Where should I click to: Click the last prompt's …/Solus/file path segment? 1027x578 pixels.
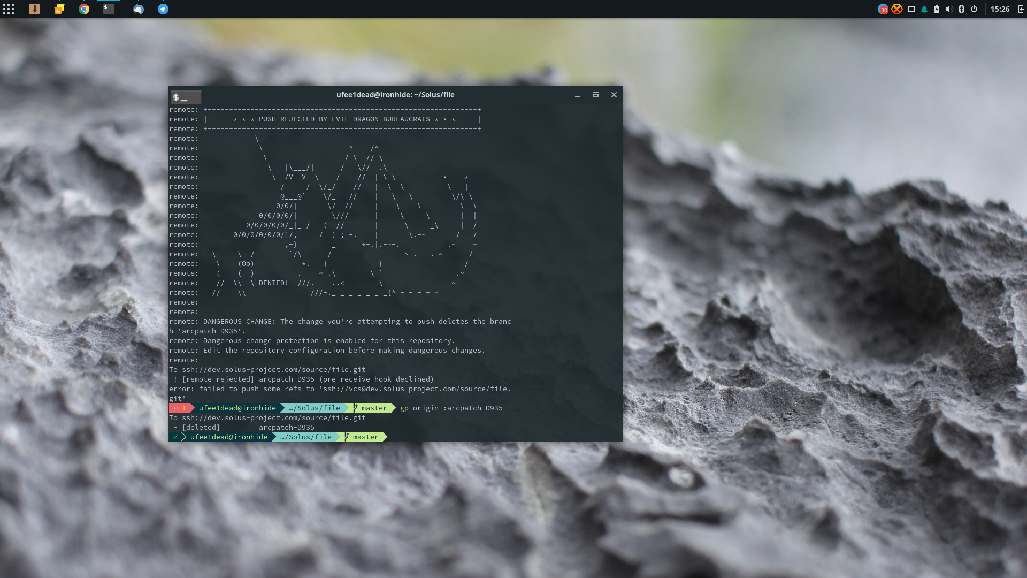[306, 437]
